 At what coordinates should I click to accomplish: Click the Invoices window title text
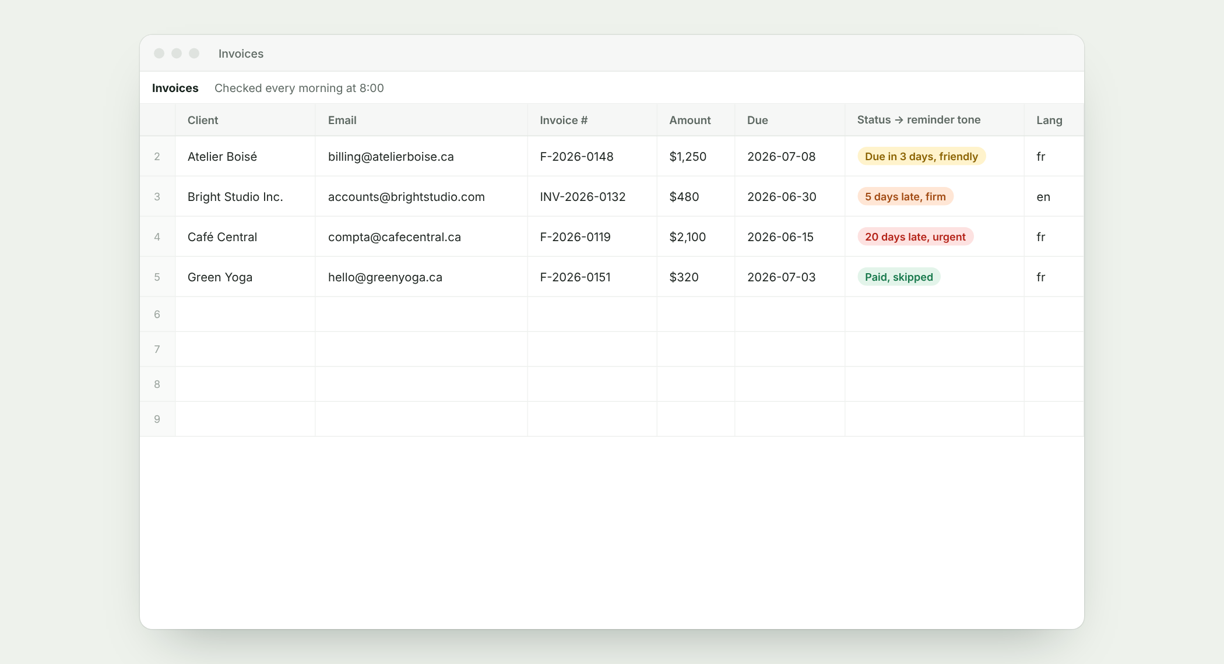coord(241,54)
